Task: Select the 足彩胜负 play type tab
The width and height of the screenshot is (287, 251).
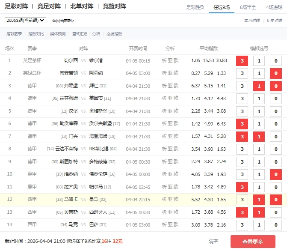Action: pos(195,7)
